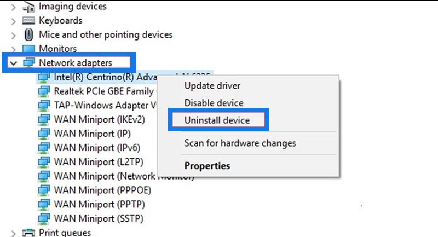Screen dimensions: 438x237
Task: Click the TAP-Windows Adapter icon
Action: click(x=44, y=105)
